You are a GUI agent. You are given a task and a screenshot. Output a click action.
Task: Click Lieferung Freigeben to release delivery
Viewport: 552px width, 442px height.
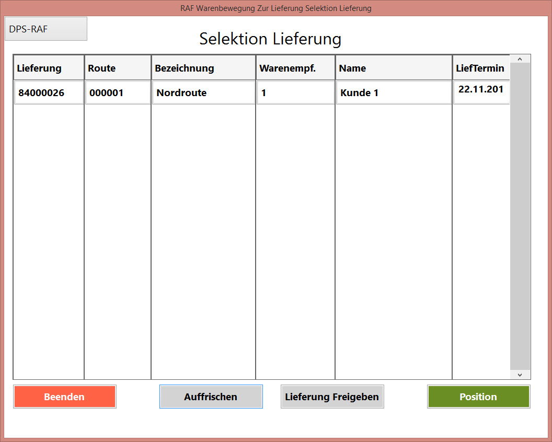tap(332, 397)
